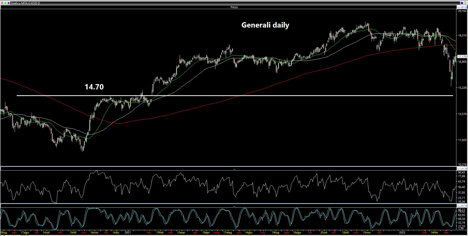468x236 pixels.
Task: Click the green status circle icon
Action: tap(5, 3)
